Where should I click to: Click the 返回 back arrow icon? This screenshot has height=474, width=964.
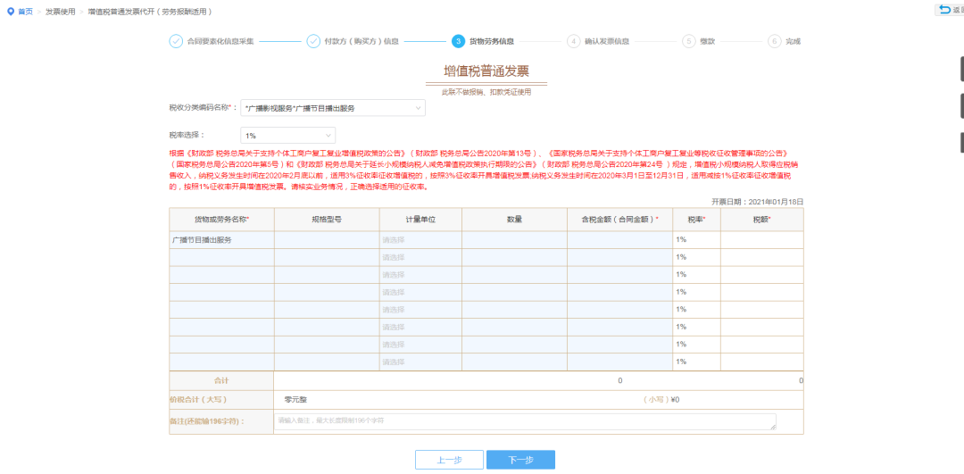point(945,10)
